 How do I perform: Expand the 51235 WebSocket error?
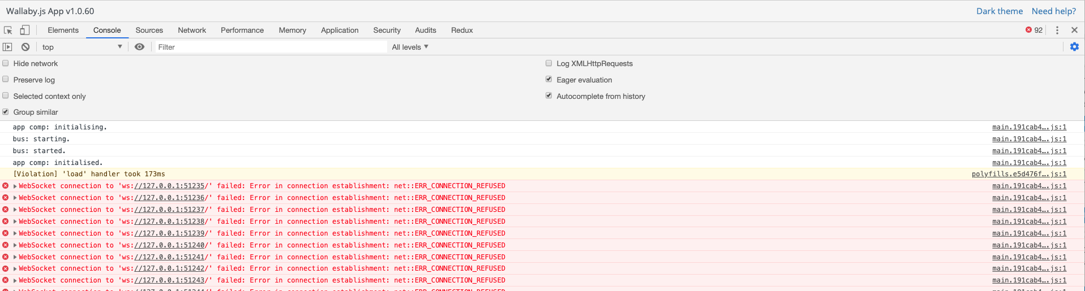(x=15, y=186)
